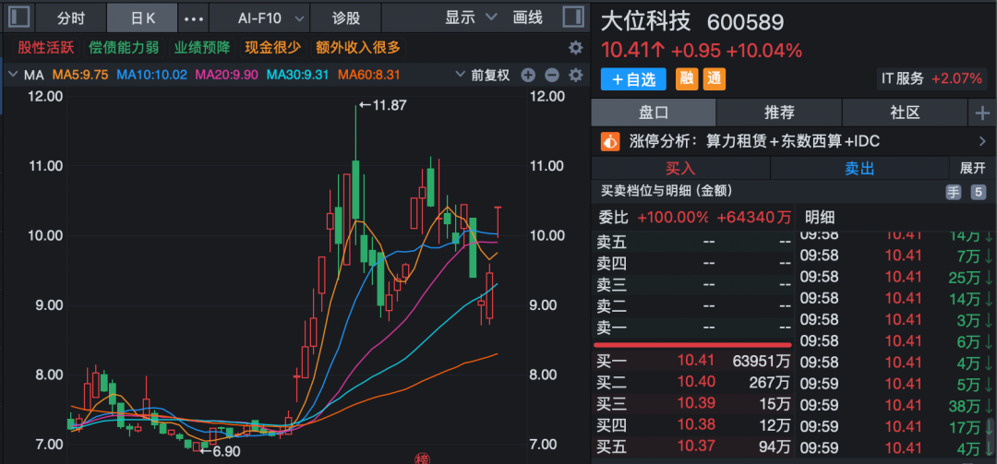
Task: Click the 买入 buy button
Action: pyautogui.click(x=680, y=169)
